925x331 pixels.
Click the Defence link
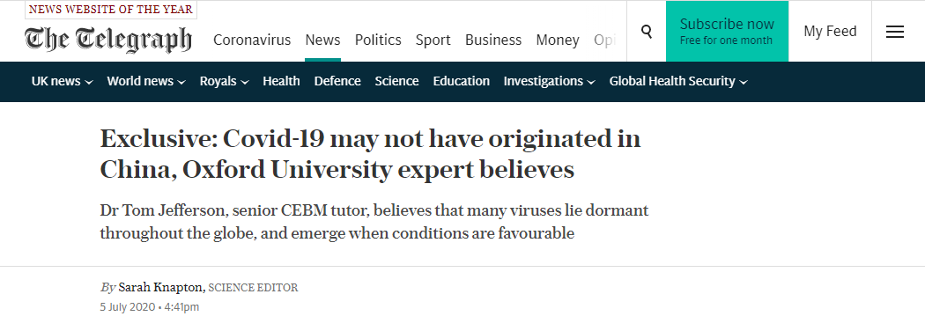(x=337, y=81)
